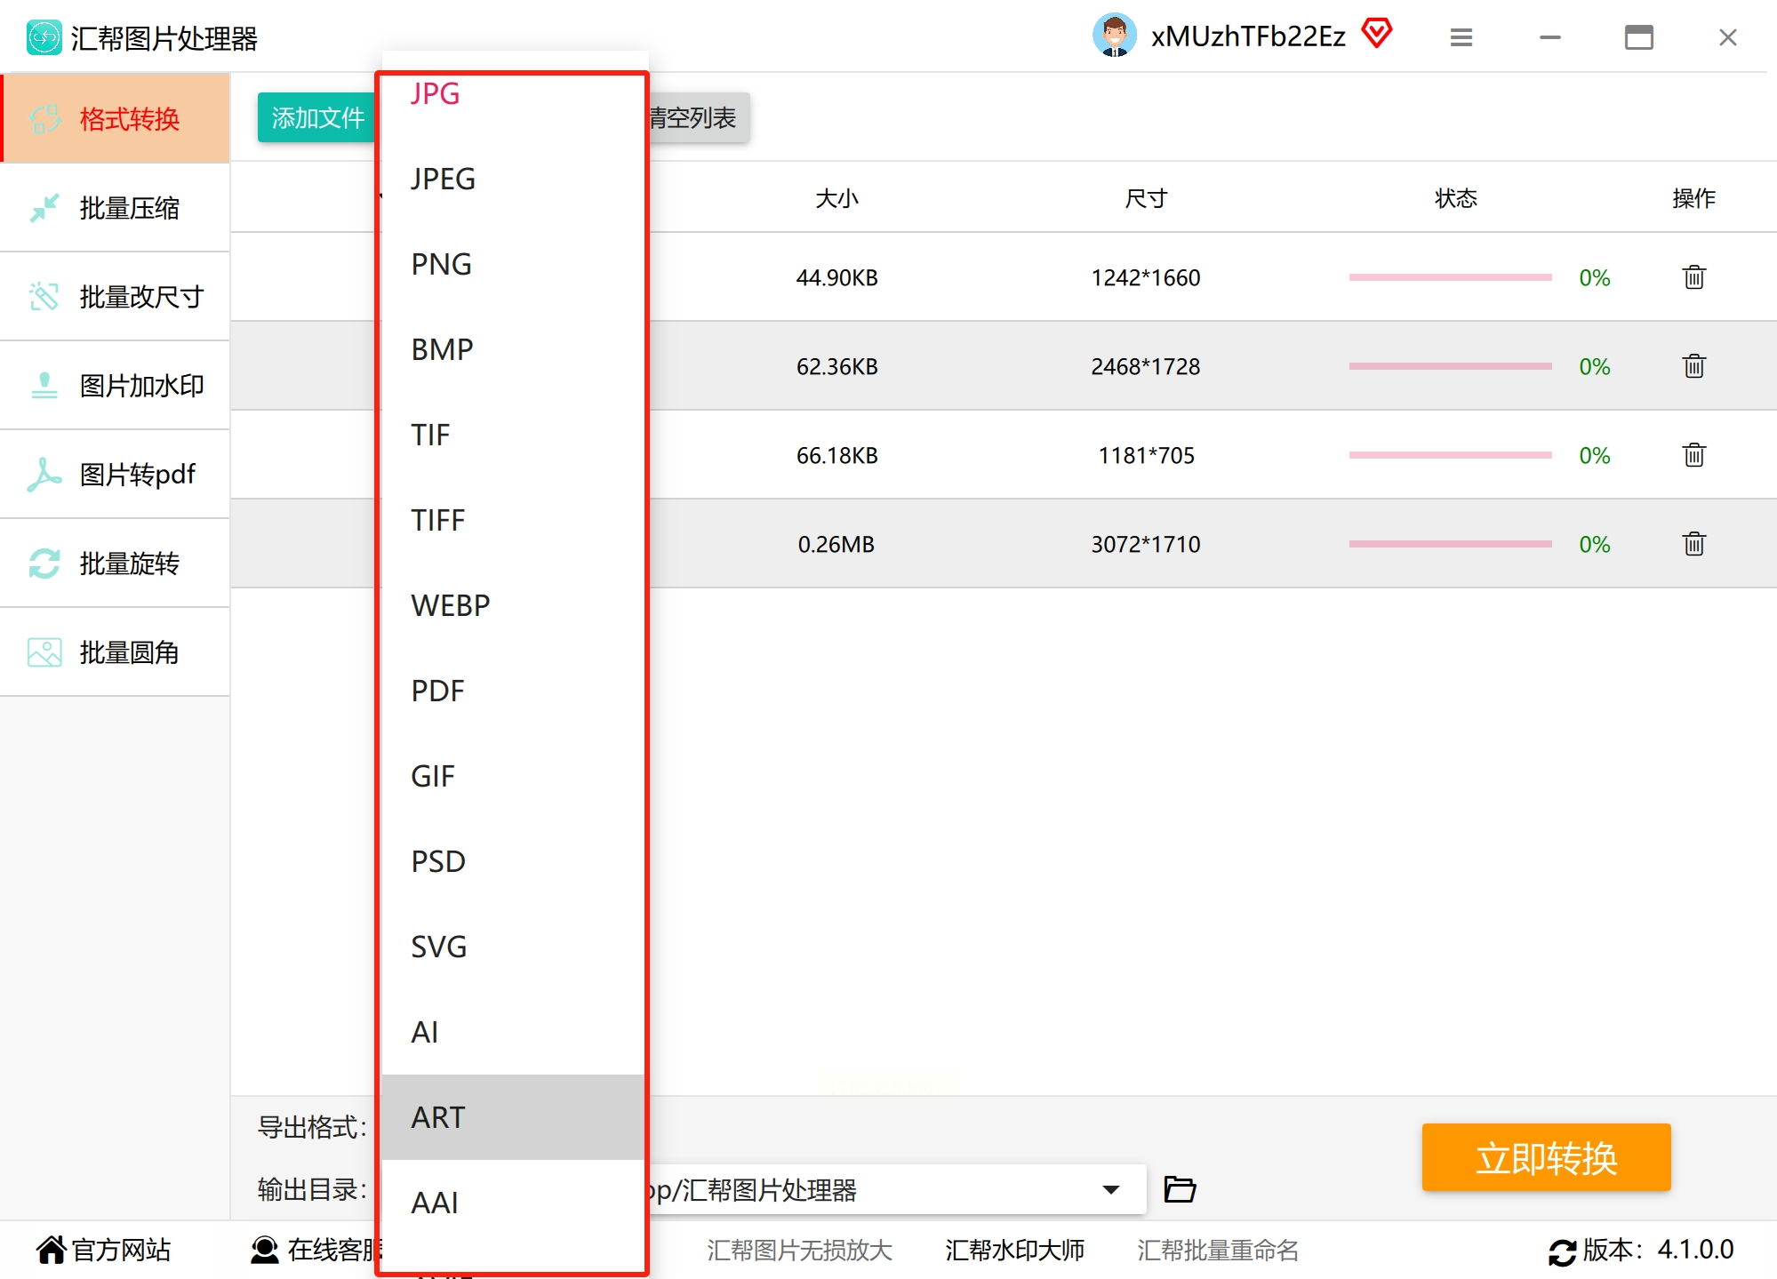Remove the 0.26MB file using trash icon
Image resolution: width=1777 pixels, height=1279 pixels.
[1693, 544]
